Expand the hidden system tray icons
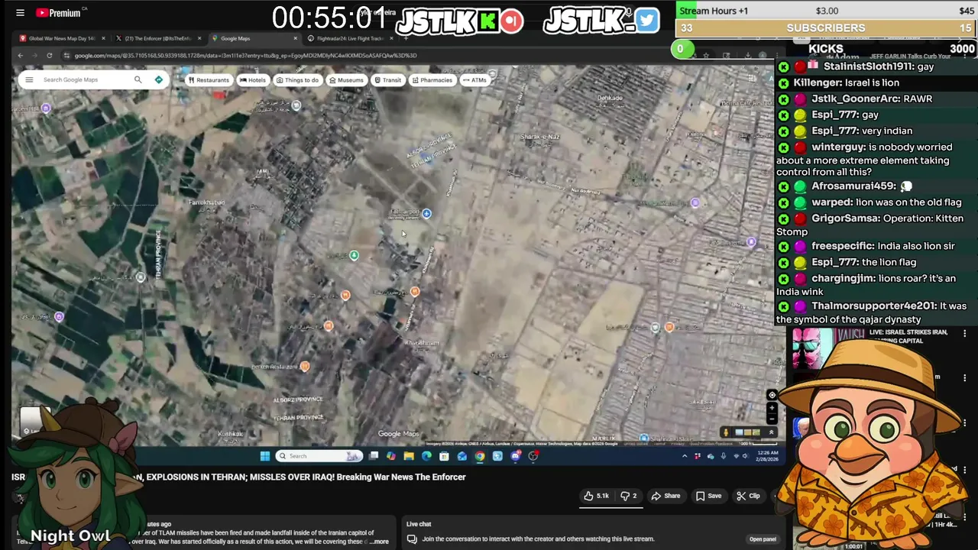Image resolution: width=978 pixels, height=550 pixels. [685, 456]
